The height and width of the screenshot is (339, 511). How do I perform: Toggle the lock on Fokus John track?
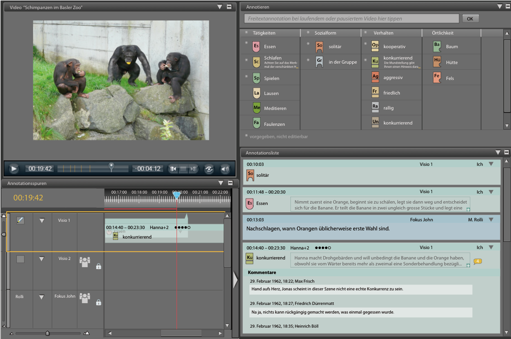[98, 302]
